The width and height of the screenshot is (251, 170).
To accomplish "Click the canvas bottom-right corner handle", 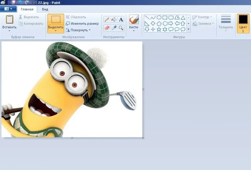I will tap(143, 138).
